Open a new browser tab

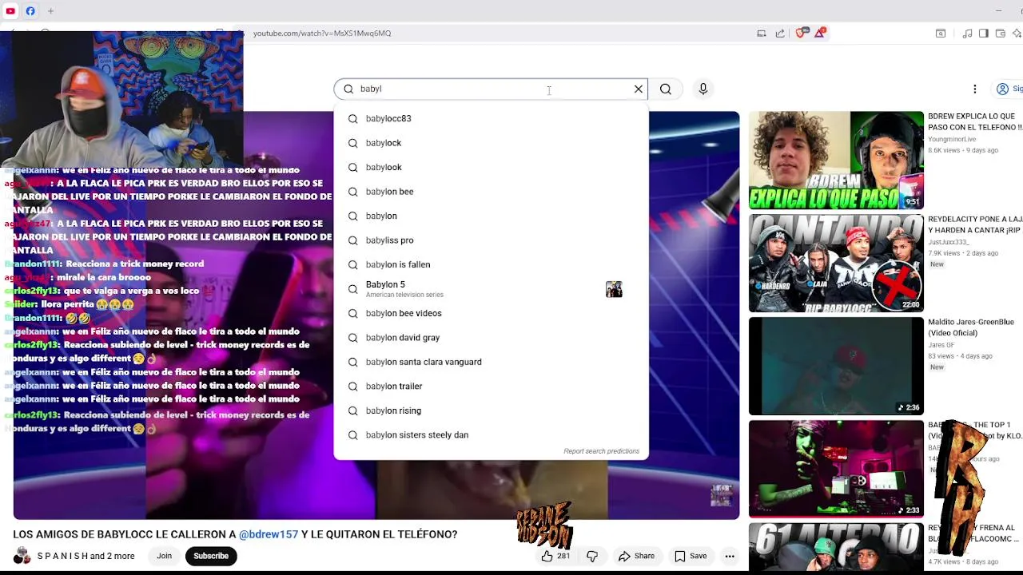click(x=50, y=11)
